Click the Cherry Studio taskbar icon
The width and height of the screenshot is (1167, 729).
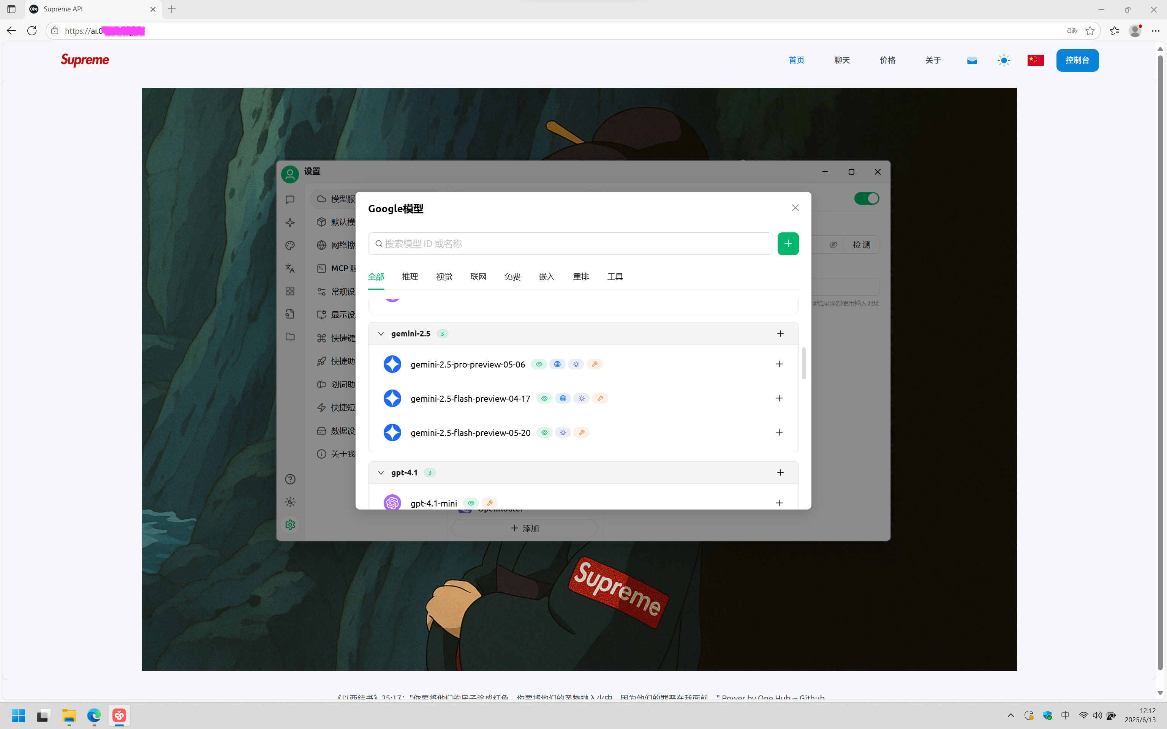(x=119, y=715)
